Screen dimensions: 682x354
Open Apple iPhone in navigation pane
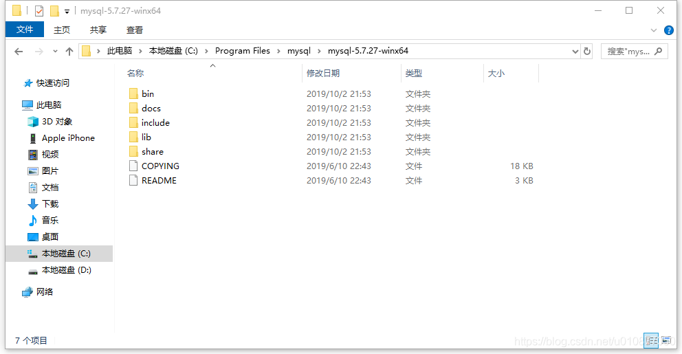coord(68,137)
